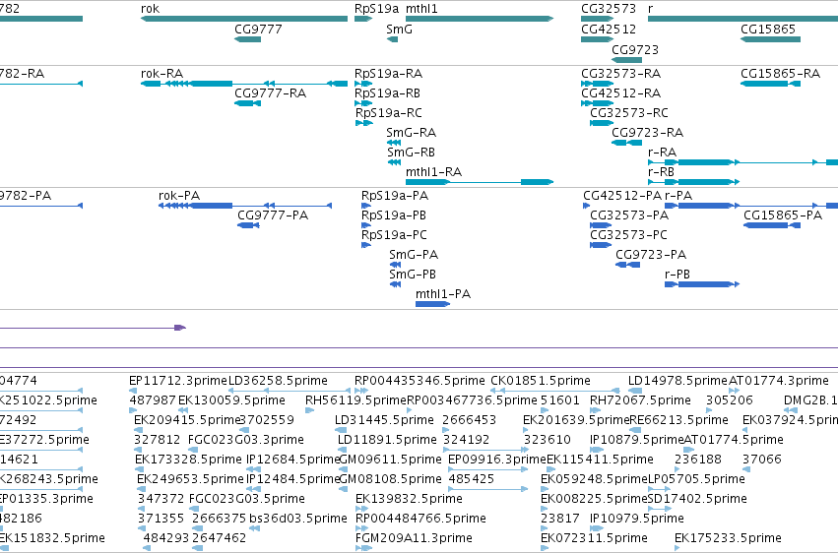Click the CG9777-RA transcript label

[271, 92]
